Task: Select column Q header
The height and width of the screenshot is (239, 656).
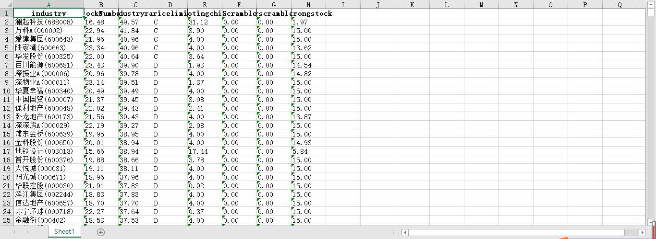Action: point(620,4)
